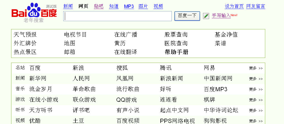Viewport: 284px width, 124px height.
Task: Open the 革命歌曲 music link
Action: pyautogui.click(x=84, y=89)
